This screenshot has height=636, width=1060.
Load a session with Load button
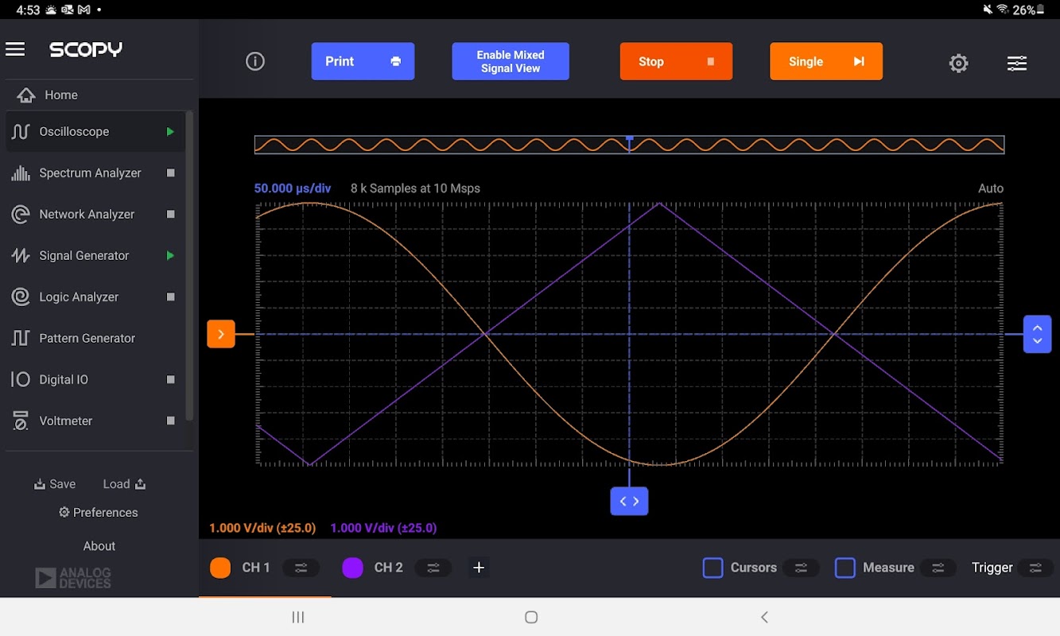[x=124, y=484]
